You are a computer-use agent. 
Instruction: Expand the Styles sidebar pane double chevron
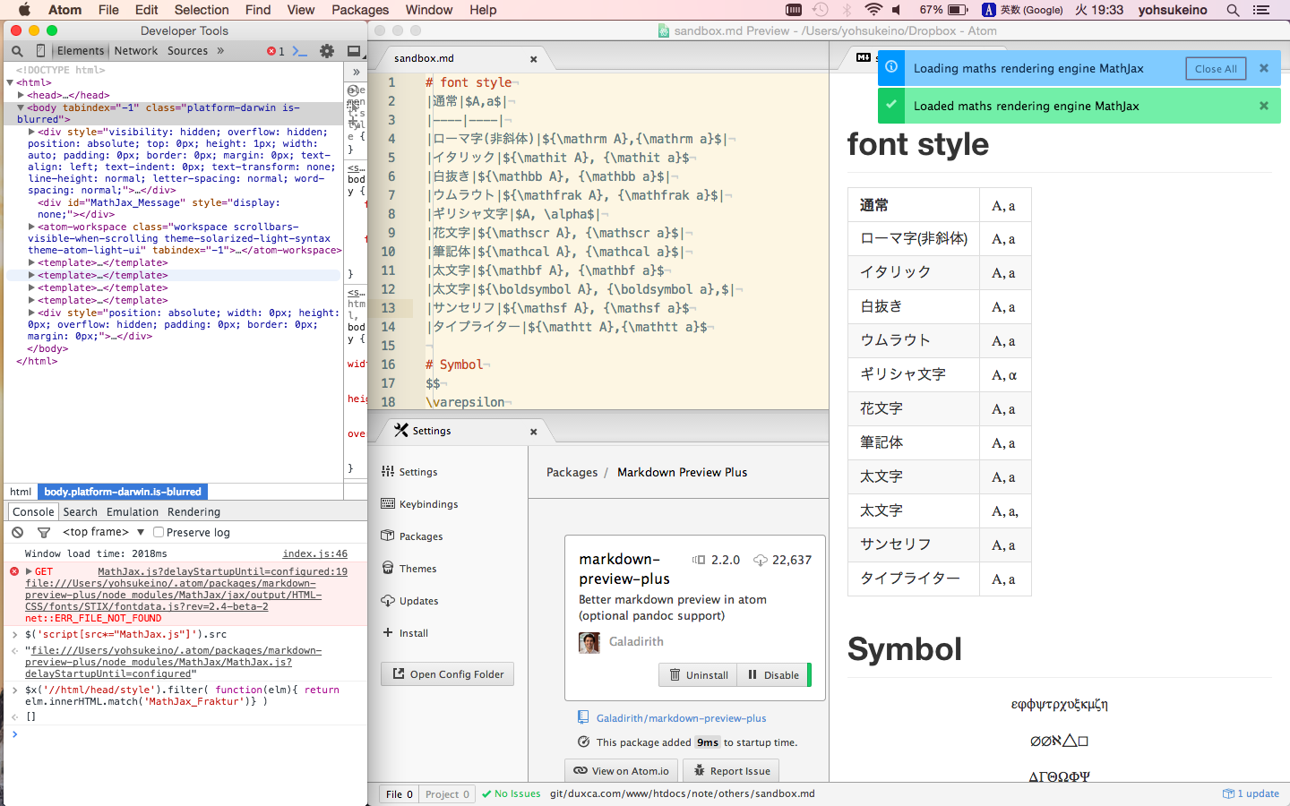pos(356,72)
